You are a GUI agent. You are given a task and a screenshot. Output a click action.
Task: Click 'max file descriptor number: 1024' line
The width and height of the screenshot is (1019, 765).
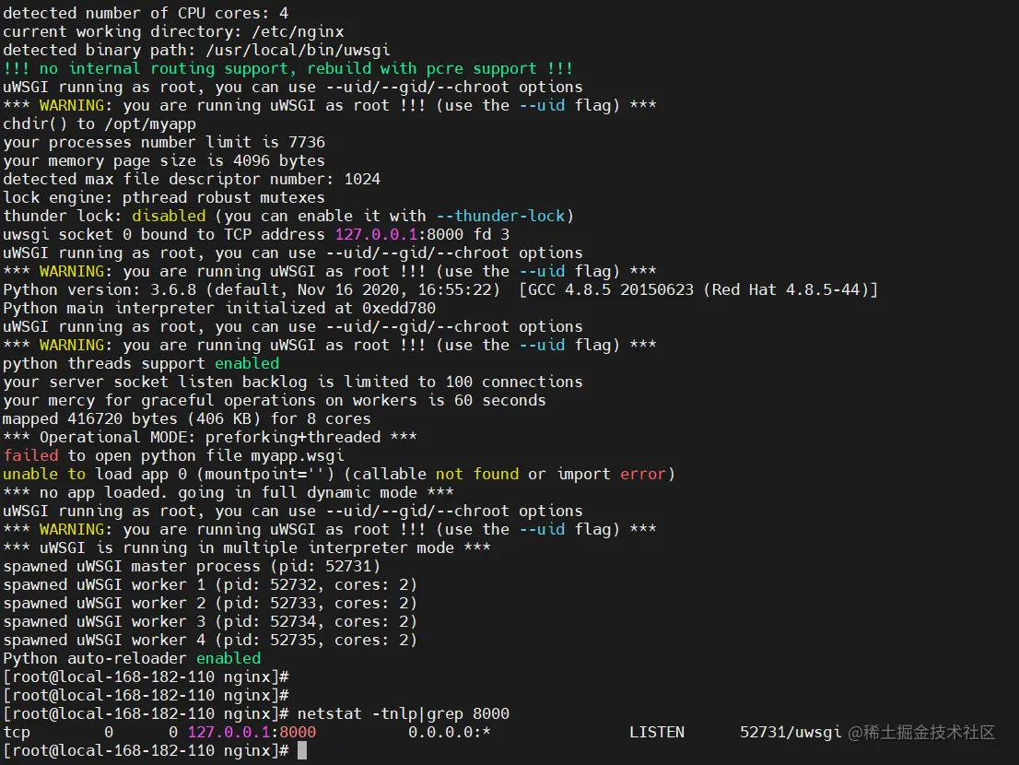pyautogui.click(x=192, y=179)
